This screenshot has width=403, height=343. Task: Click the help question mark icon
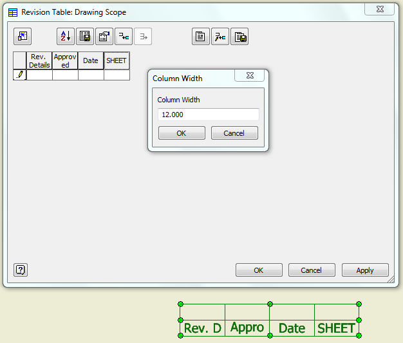click(21, 270)
